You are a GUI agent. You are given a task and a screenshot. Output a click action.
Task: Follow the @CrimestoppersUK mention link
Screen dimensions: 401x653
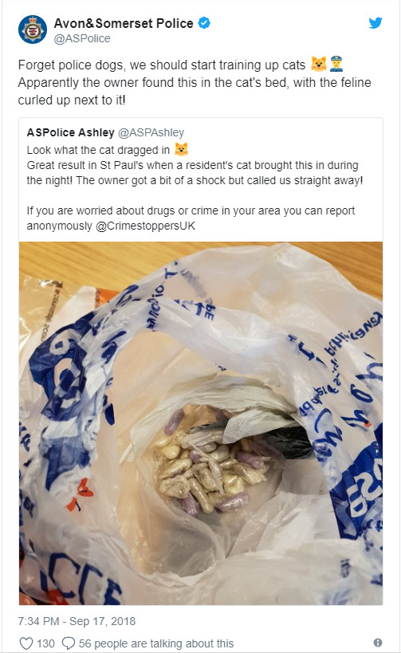145,226
